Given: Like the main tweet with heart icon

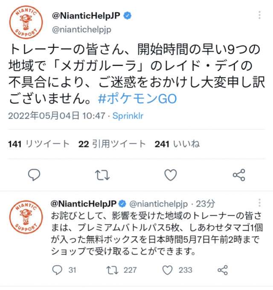Looking at the screenshot, I should pyautogui.click(x=171, y=175).
